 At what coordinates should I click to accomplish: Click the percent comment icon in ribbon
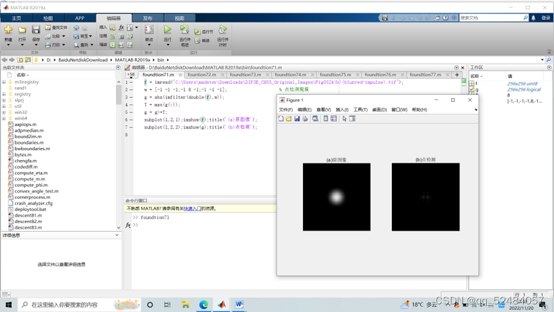coord(112,36)
